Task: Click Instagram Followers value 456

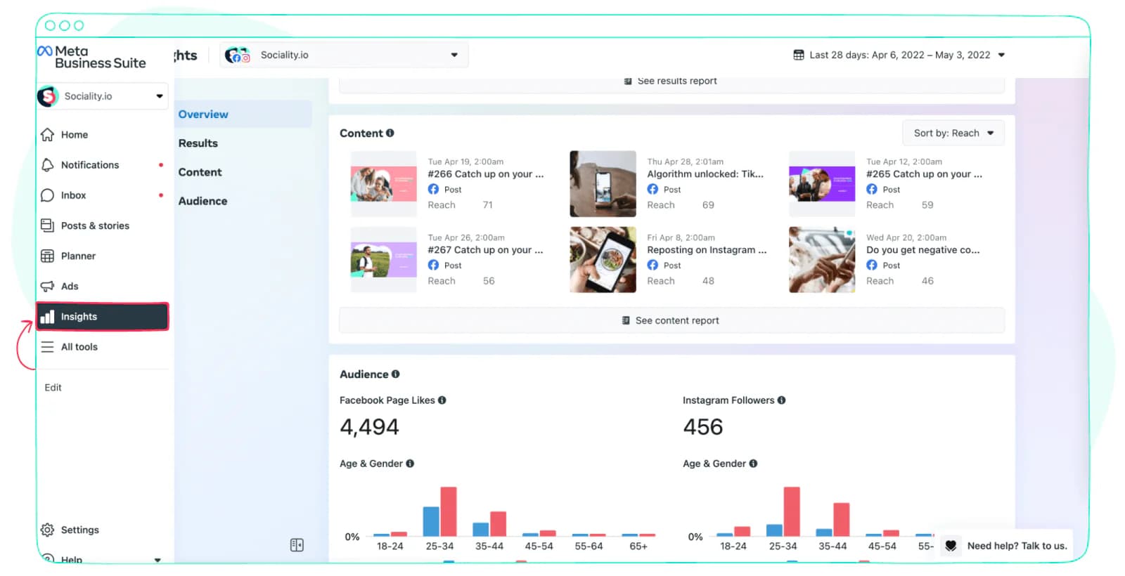Action: (703, 427)
